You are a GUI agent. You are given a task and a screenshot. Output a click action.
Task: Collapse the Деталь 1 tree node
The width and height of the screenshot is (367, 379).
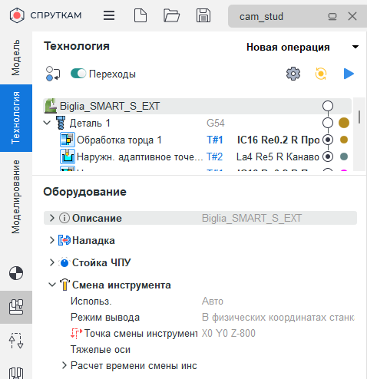[47, 123]
